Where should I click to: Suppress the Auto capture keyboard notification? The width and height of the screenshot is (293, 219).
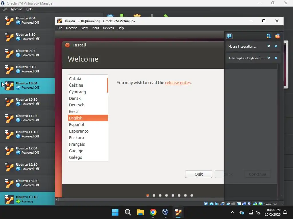point(269,58)
